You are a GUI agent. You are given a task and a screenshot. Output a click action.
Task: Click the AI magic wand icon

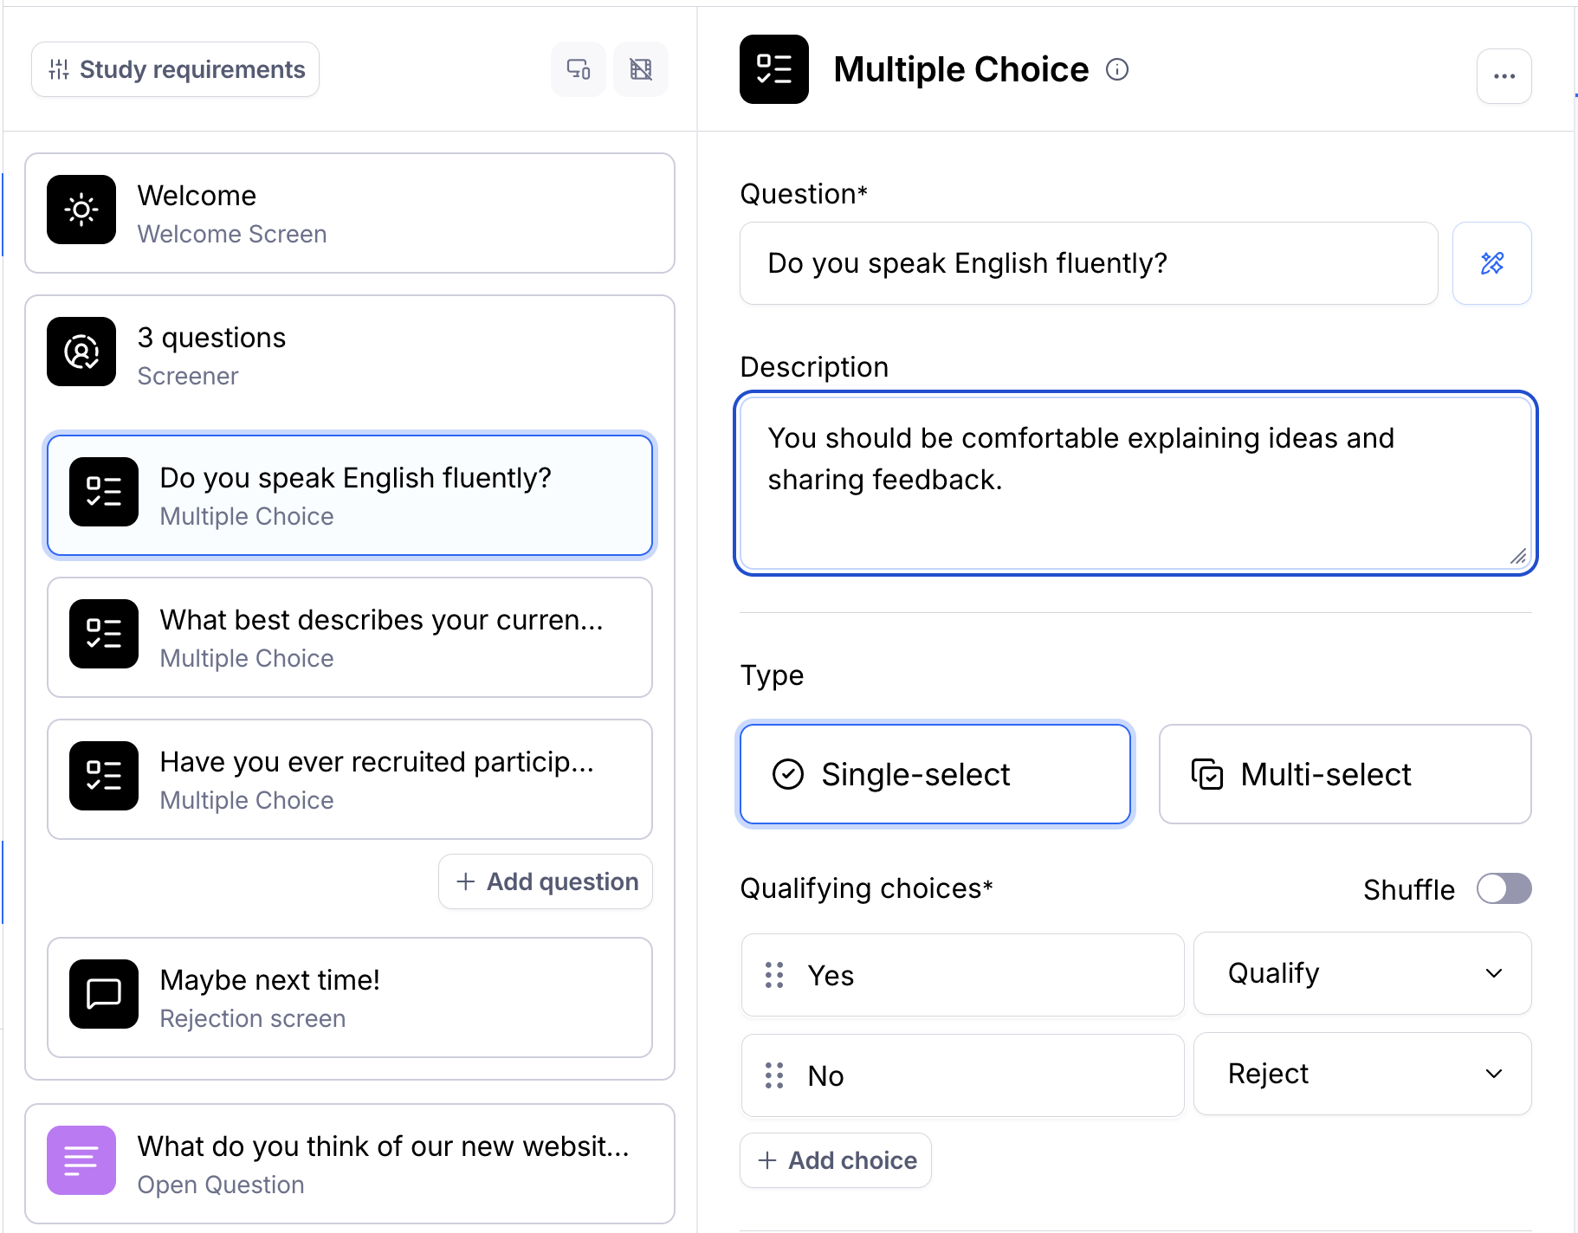pyautogui.click(x=1492, y=263)
